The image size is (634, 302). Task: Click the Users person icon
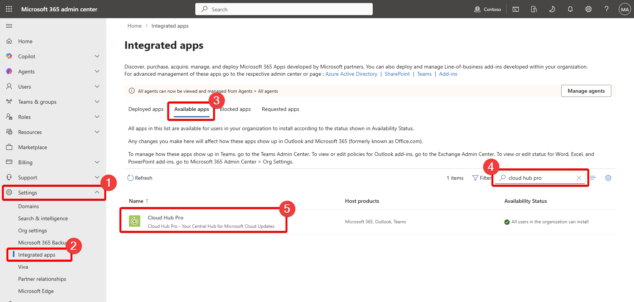pyautogui.click(x=9, y=86)
